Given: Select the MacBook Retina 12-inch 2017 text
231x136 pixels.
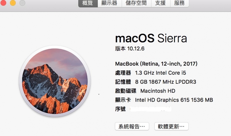Looking at the screenshot, I should (x=156, y=64).
